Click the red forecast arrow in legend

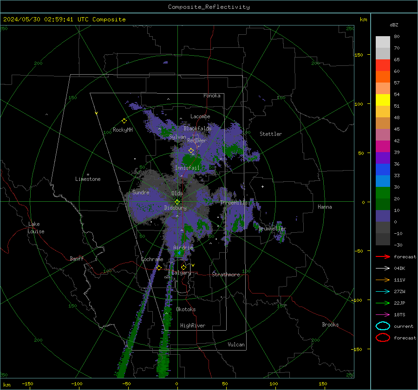(383, 256)
